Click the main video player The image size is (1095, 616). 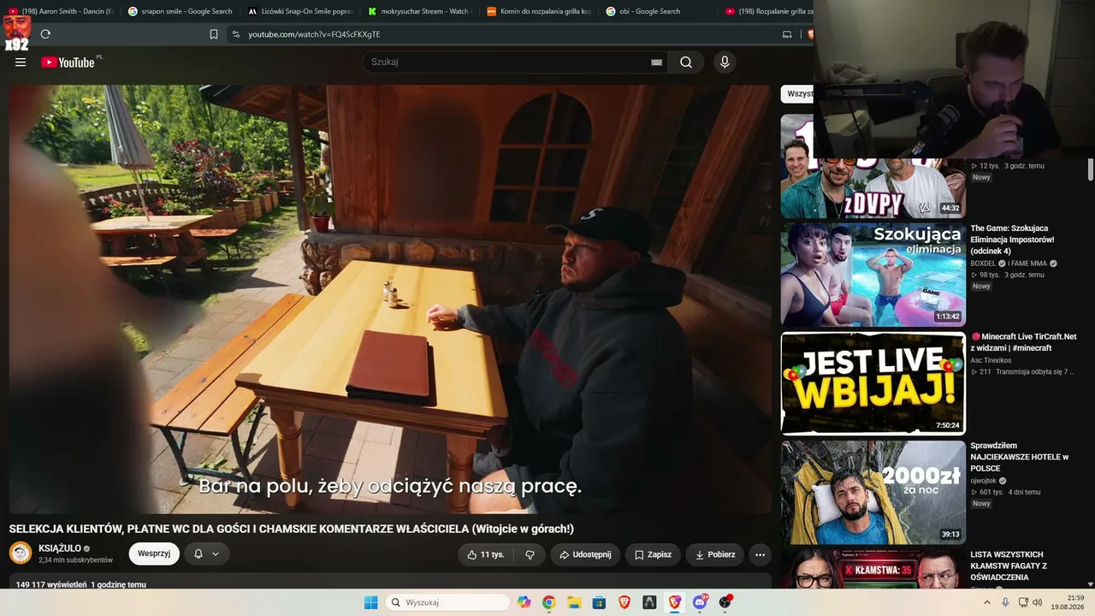point(390,299)
